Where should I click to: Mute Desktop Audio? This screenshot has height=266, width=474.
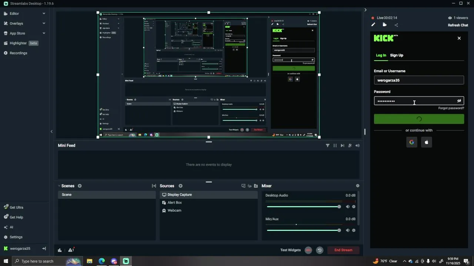[x=347, y=207]
